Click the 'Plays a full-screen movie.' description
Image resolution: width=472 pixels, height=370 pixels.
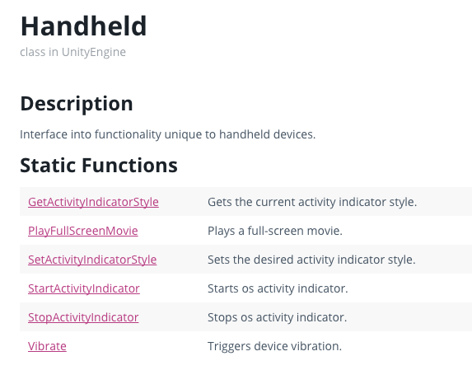(x=275, y=231)
